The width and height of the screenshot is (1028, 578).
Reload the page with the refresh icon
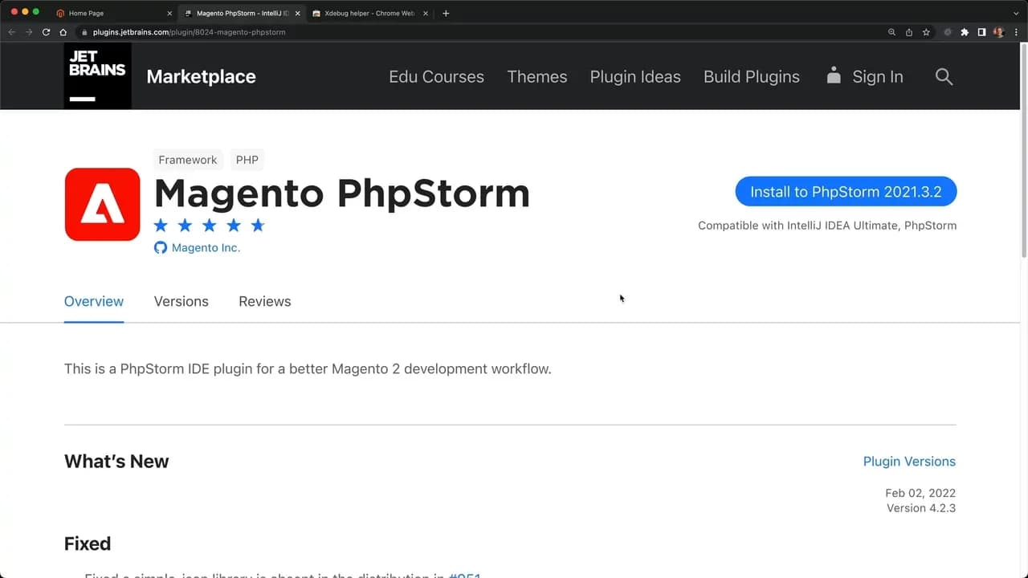[x=46, y=32]
